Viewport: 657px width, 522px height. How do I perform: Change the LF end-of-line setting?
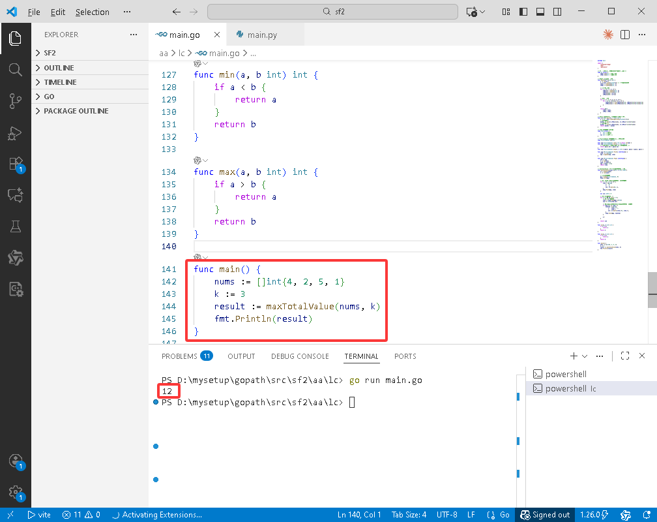point(471,515)
